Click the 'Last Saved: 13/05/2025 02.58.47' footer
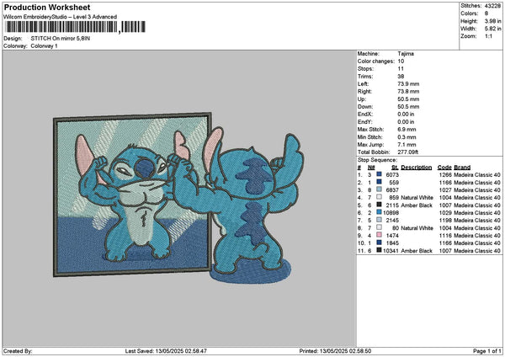 [166, 351]
